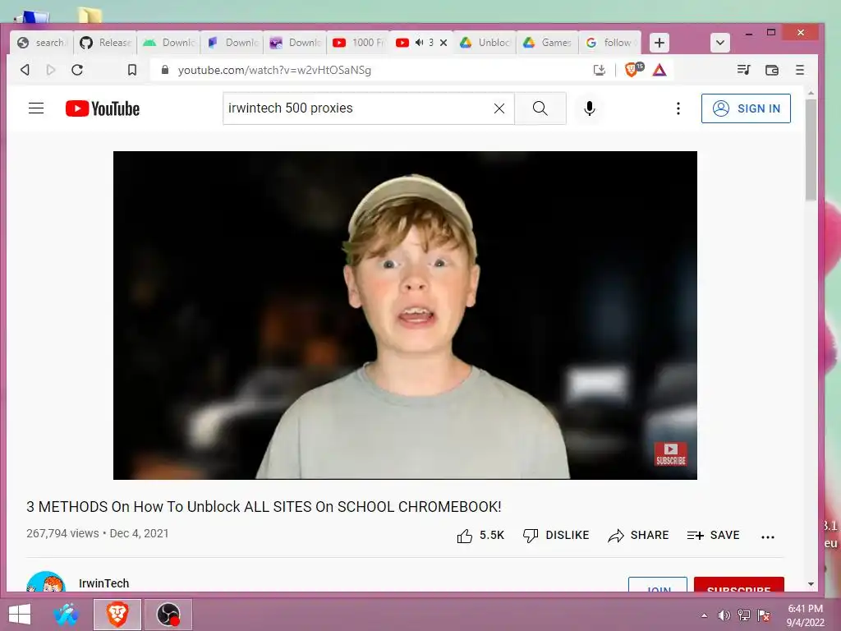
Task: Switch to the 'Unbloc' Drive tab
Action: tap(485, 43)
